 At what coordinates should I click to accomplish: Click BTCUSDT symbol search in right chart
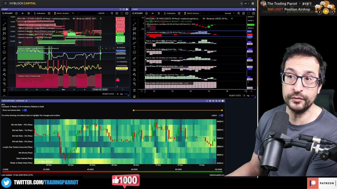tap(138, 13)
